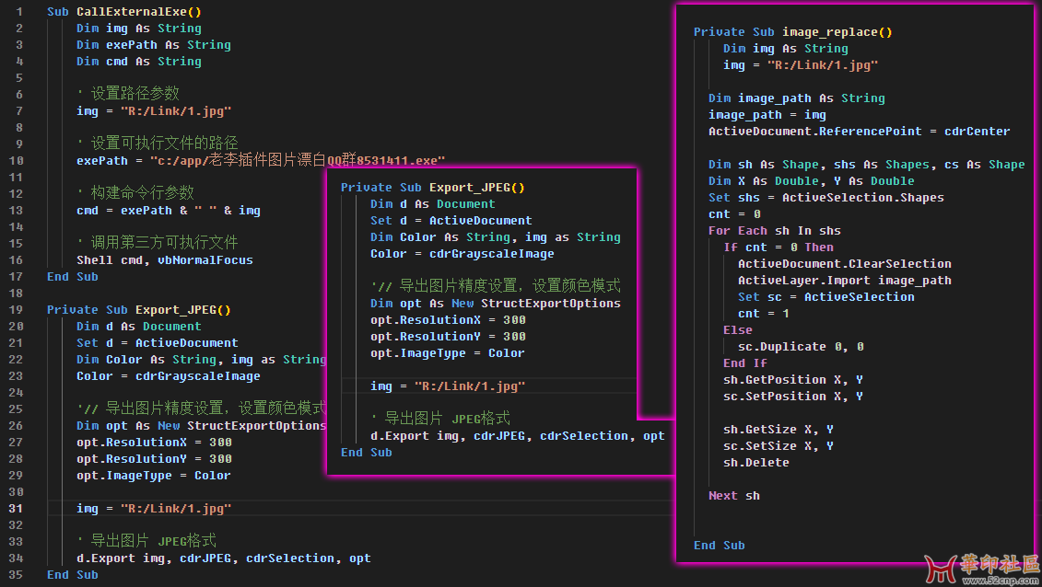Click the 'sh.Delete' line

756,463
